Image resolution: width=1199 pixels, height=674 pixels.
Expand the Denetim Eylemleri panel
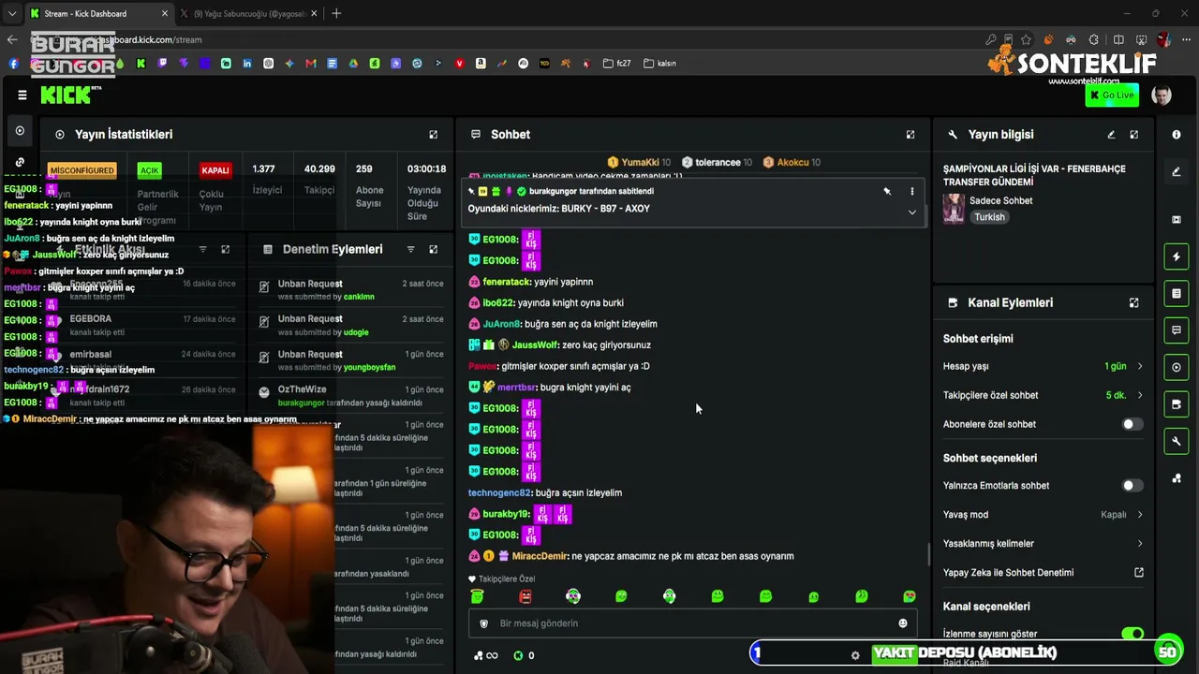433,250
